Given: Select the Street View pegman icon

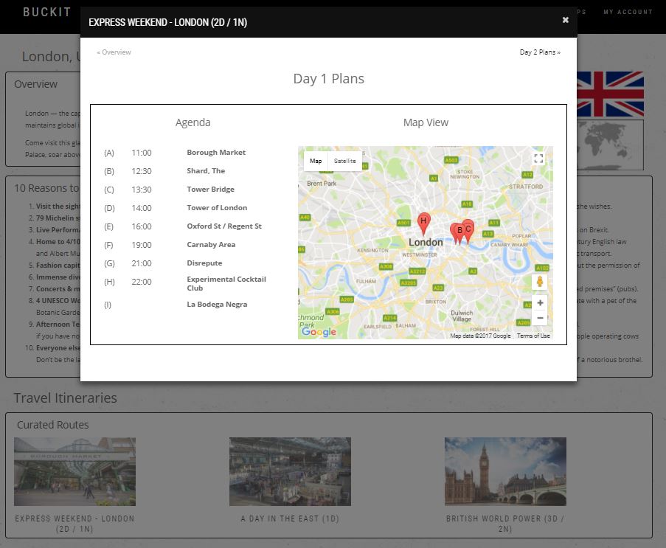Looking at the screenshot, I should (x=539, y=281).
